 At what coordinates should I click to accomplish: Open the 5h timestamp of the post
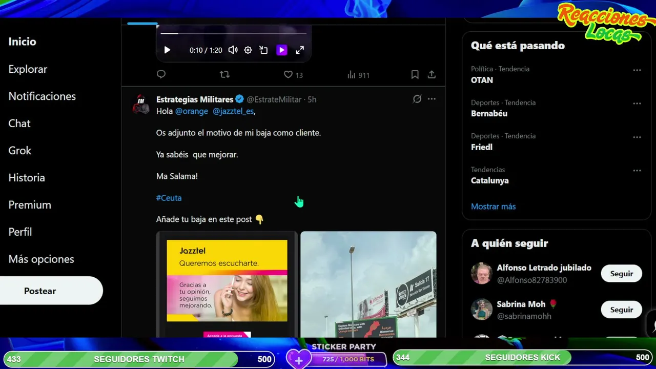click(x=312, y=99)
